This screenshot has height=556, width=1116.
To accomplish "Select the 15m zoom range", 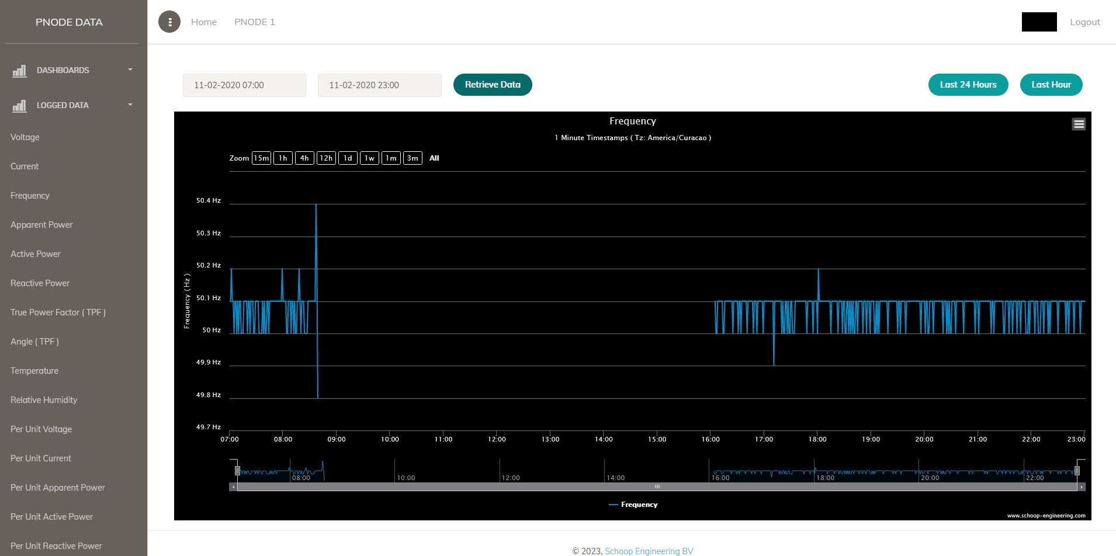I will [261, 158].
